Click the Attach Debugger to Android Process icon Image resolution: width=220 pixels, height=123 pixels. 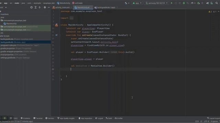click(198, 3)
